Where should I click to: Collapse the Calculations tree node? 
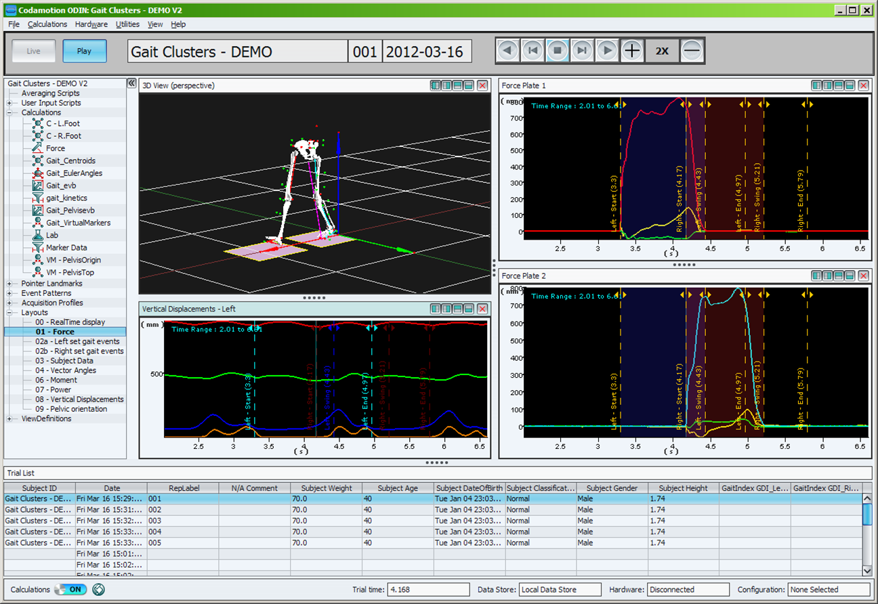tap(10, 112)
